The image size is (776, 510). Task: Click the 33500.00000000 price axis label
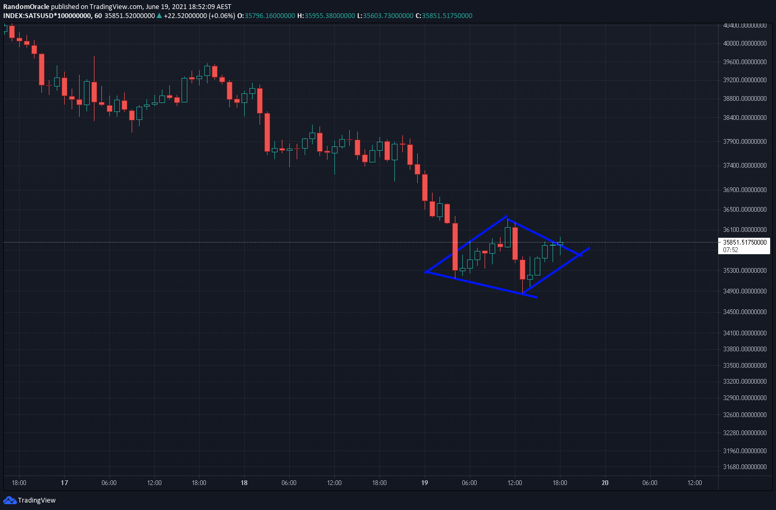(x=745, y=366)
